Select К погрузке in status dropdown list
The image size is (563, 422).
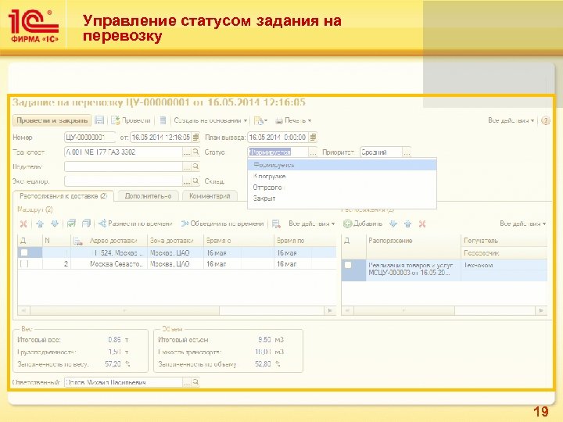tap(342, 176)
